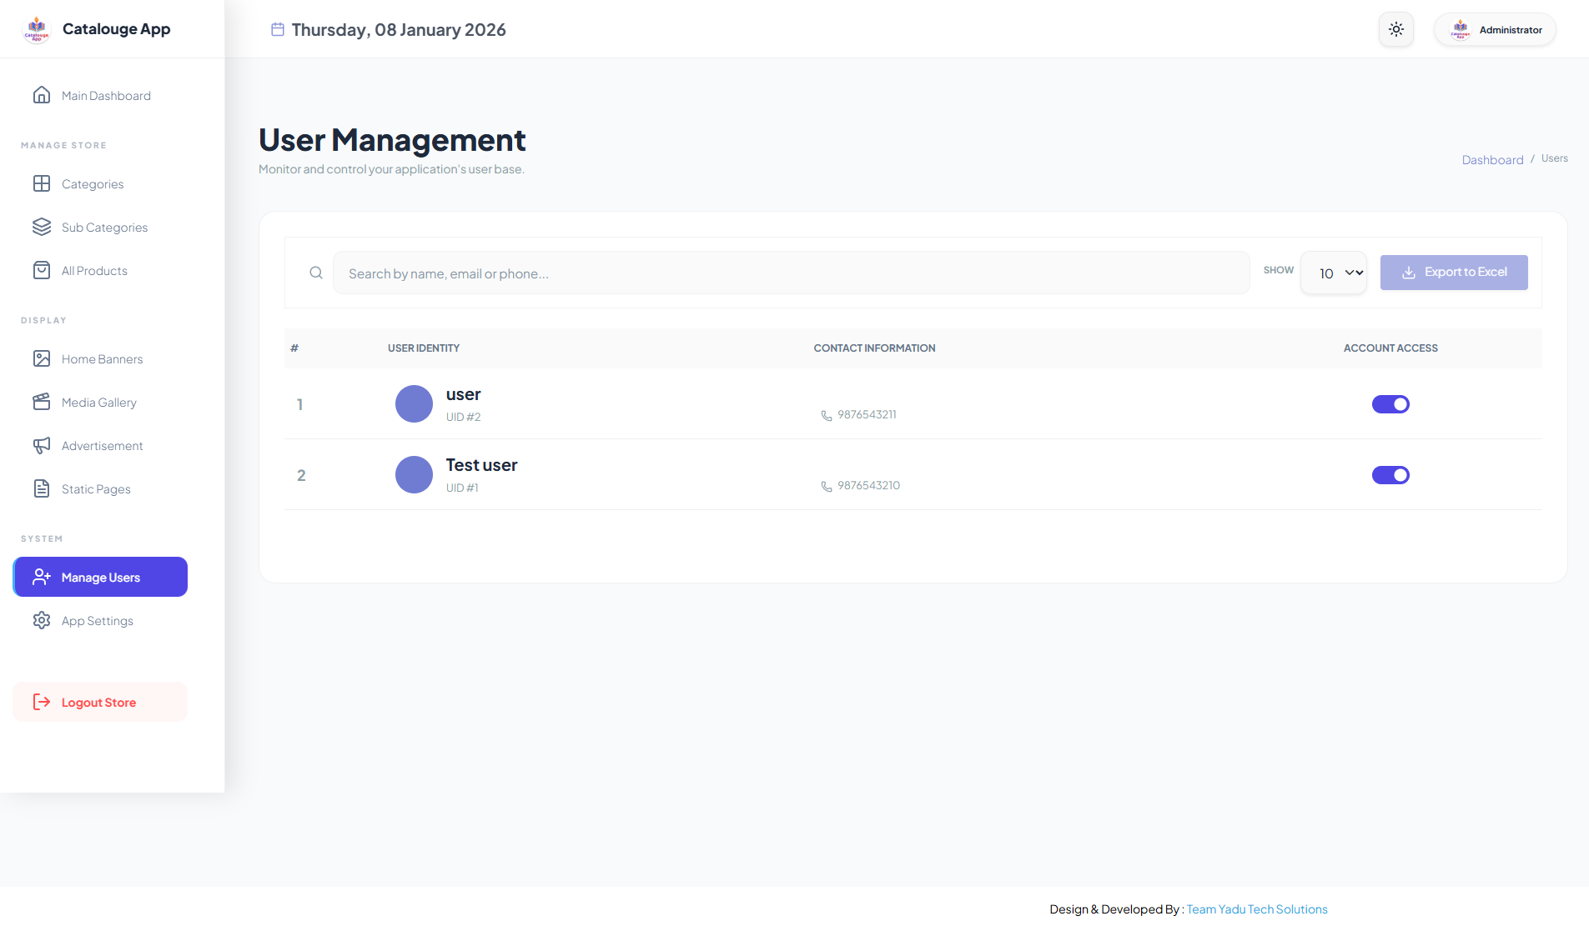Screen dimensions: 1589x931
Task: Click the download icon in Export to Excel
Action: tap(1409, 273)
